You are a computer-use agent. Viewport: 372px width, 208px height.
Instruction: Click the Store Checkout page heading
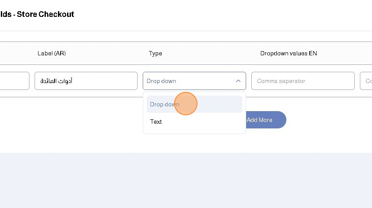coord(37,14)
